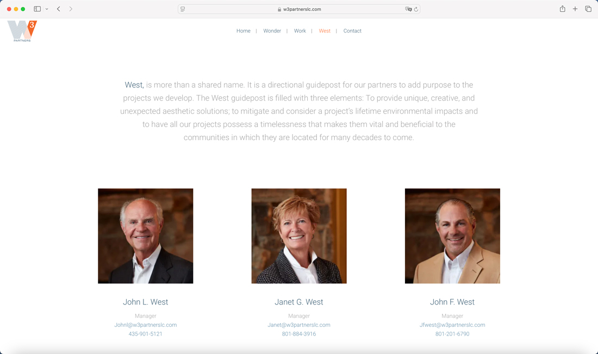Screen dimensions: 598x354
Task: Reload the page with refresh icon
Action: tap(416, 9)
